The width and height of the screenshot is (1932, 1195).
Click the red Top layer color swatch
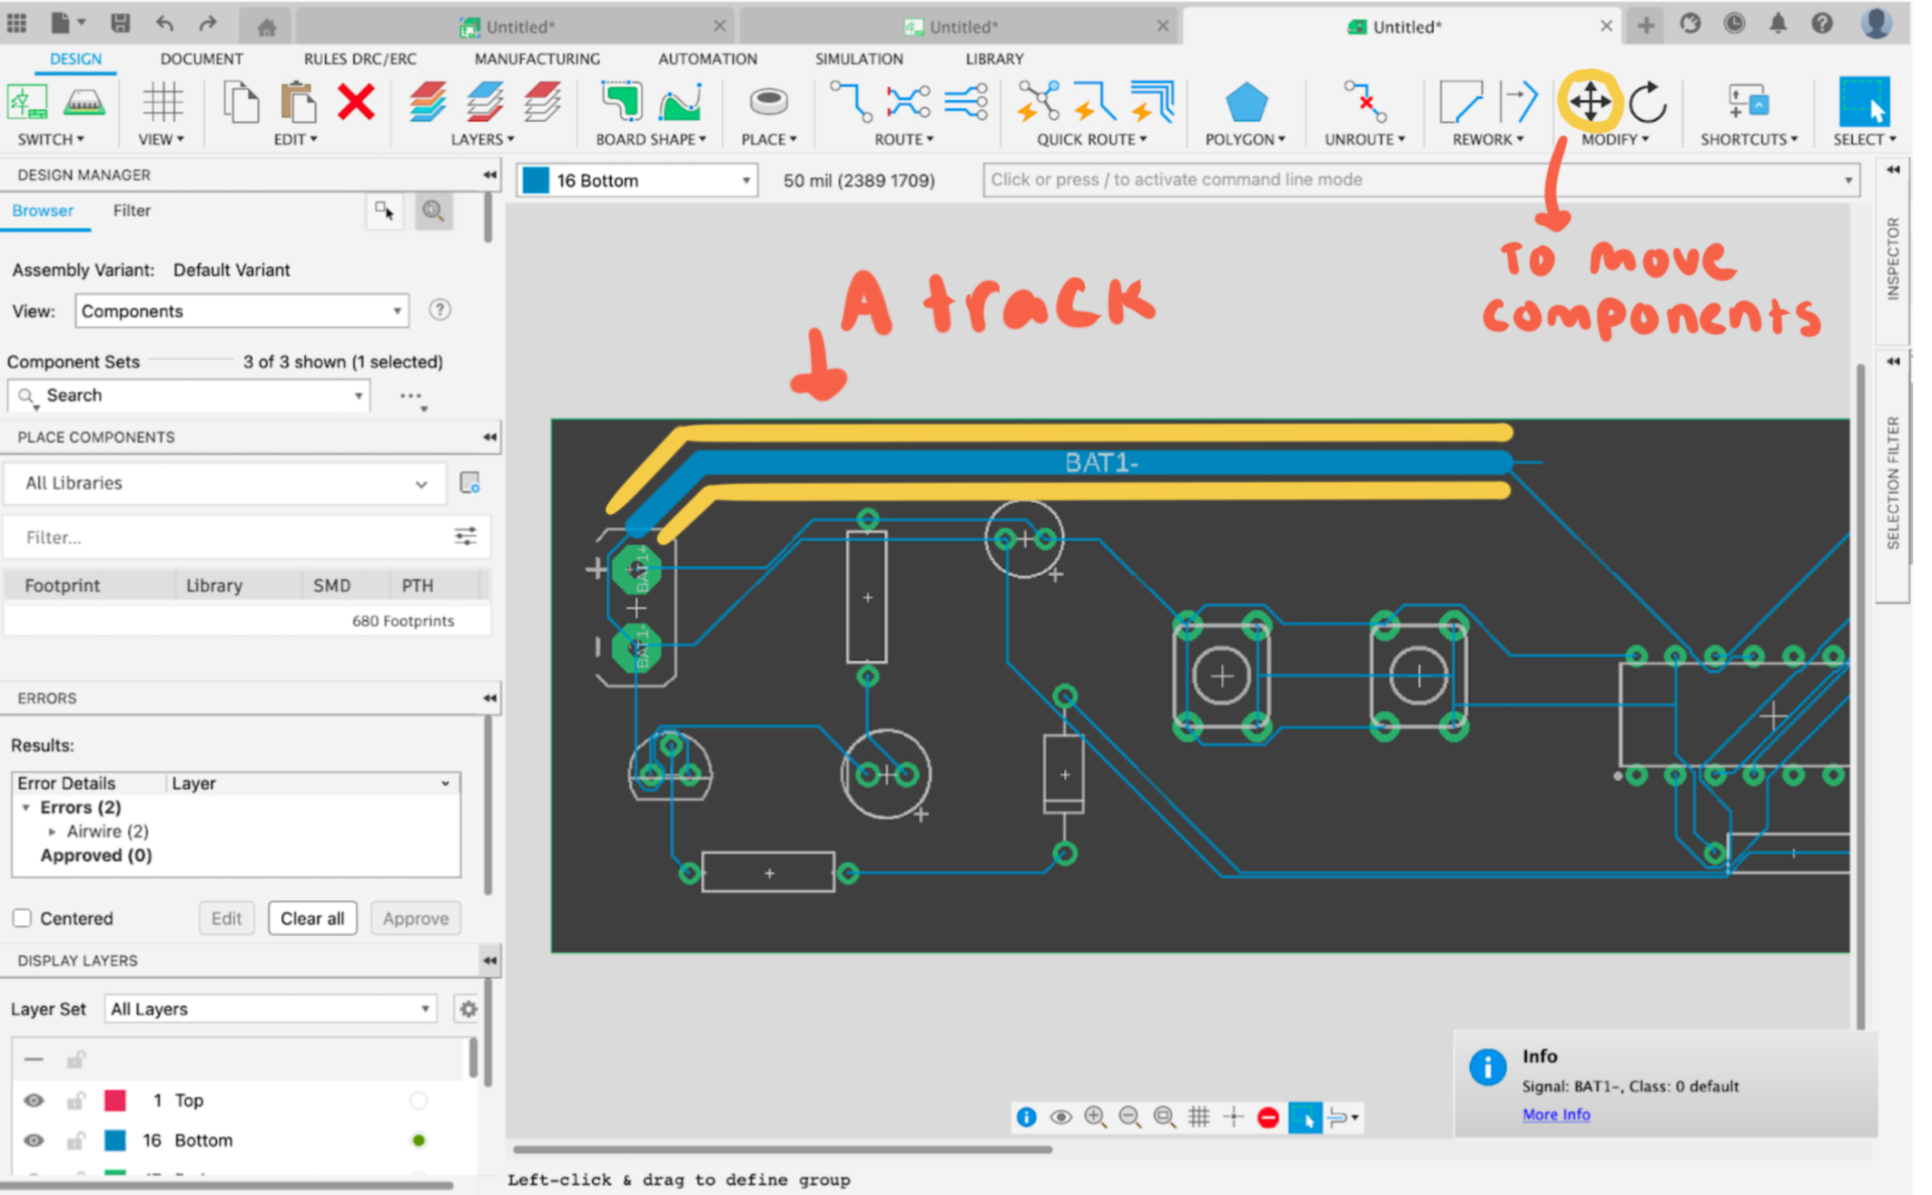(x=115, y=1101)
